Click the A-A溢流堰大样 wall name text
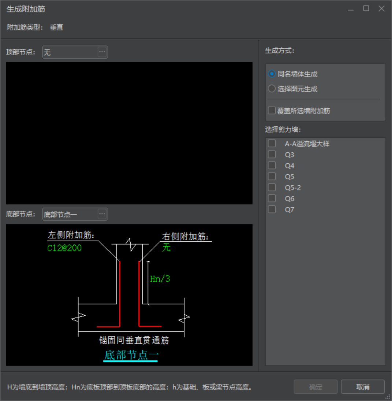This screenshot has width=392, height=401. [307, 144]
